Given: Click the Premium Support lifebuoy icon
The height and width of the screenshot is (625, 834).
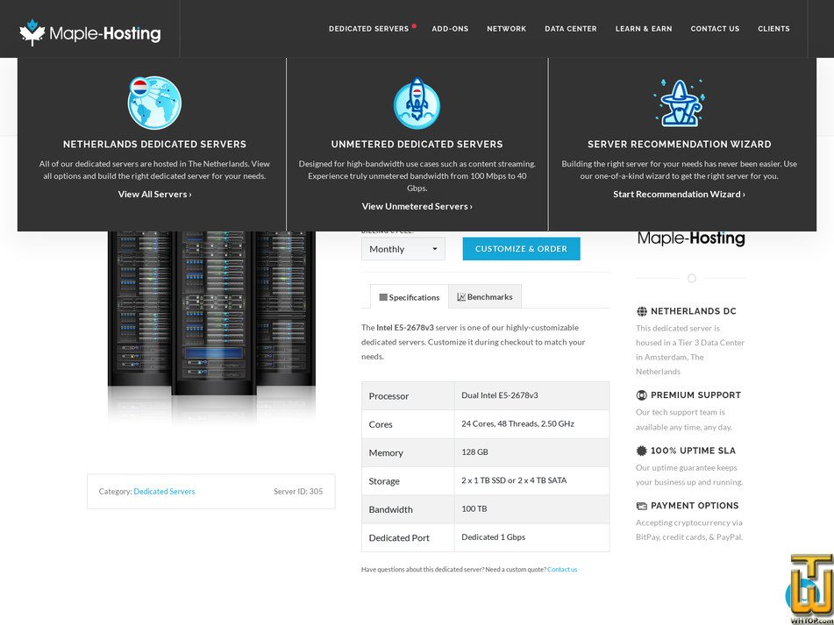Looking at the screenshot, I should pos(641,394).
